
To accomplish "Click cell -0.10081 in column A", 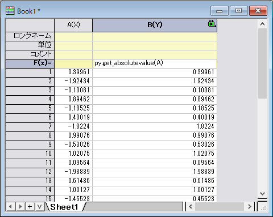I will tap(73, 91).
